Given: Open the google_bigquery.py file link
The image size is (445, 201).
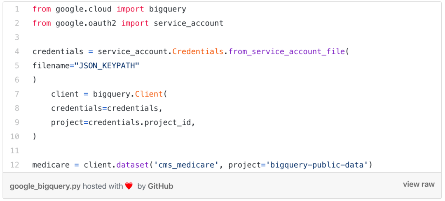Looking at the screenshot, I should click(45, 186).
